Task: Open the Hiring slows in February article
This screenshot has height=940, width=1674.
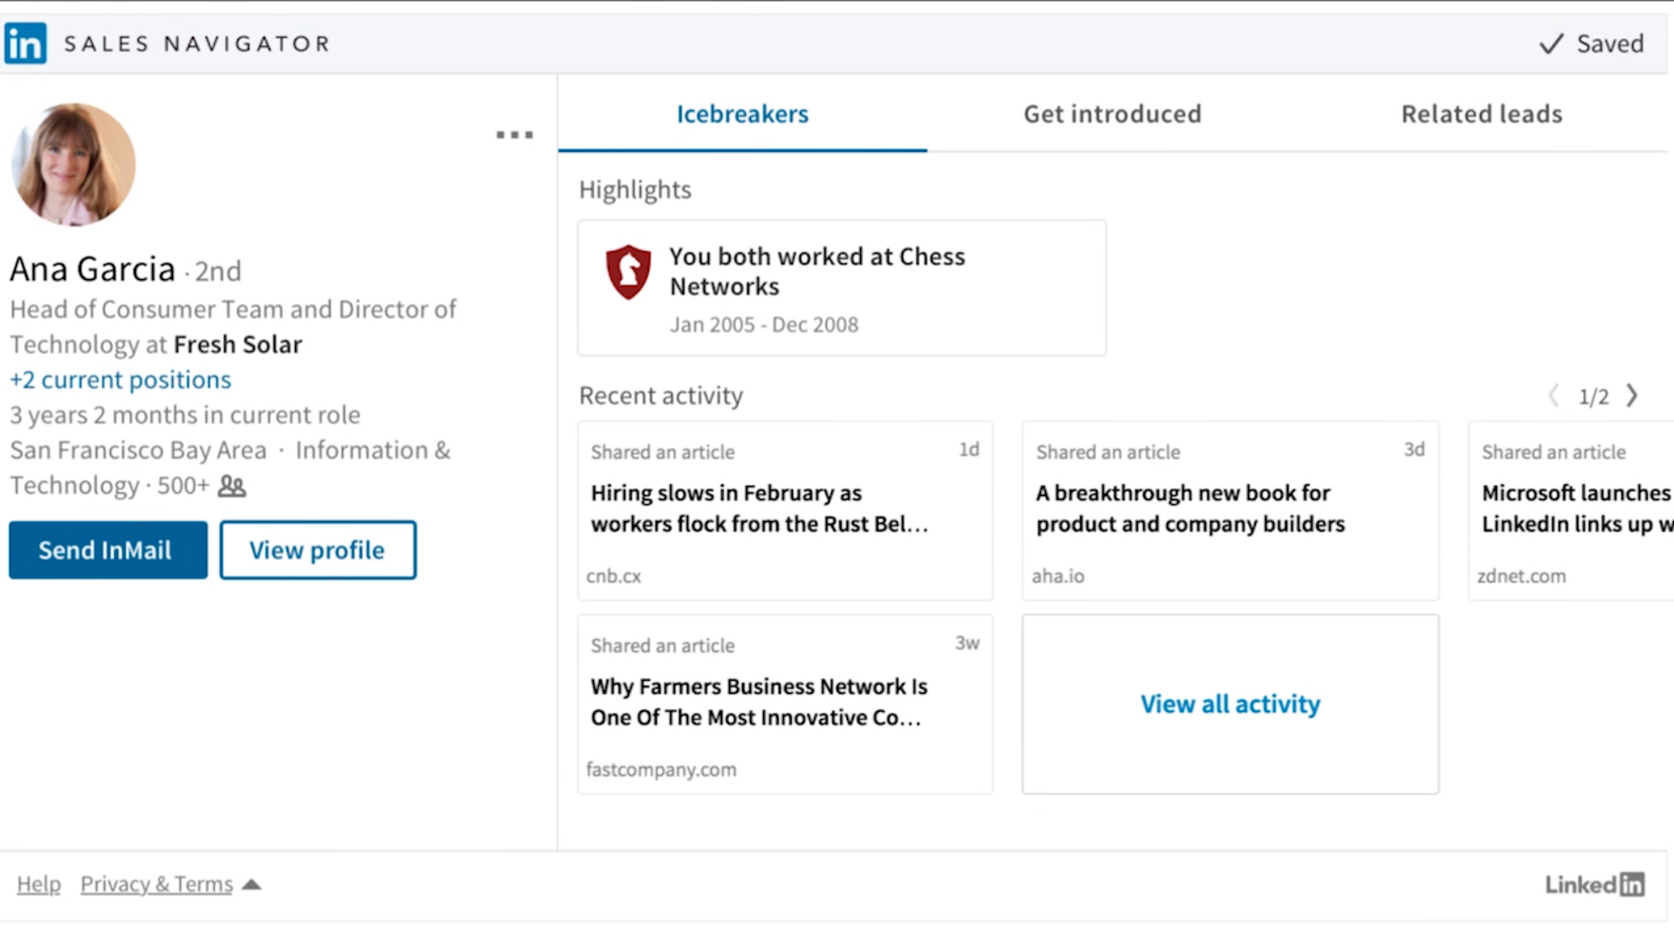Action: [785, 511]
